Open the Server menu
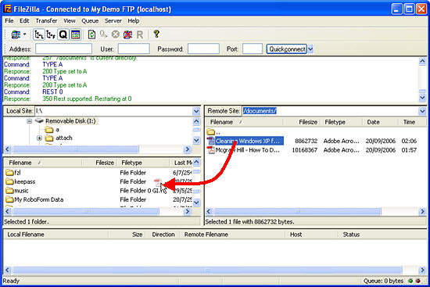The image size is (430, 287). [113, 21]
